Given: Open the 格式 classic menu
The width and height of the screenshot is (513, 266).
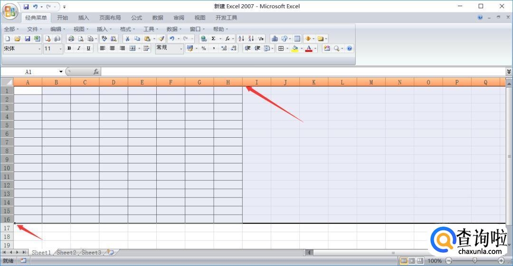Looking at the screenshot, I should pos(127,29).
